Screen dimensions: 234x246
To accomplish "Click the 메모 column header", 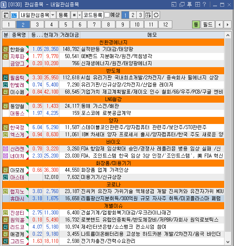I will [x=152, y=35].
